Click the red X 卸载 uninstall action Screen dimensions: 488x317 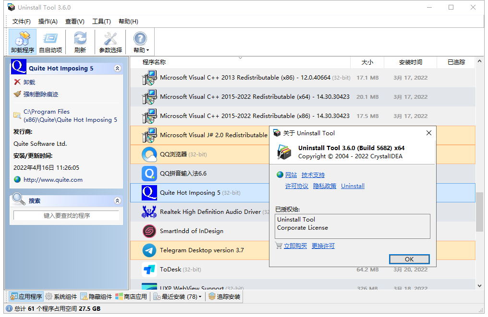tap(24, 82)
